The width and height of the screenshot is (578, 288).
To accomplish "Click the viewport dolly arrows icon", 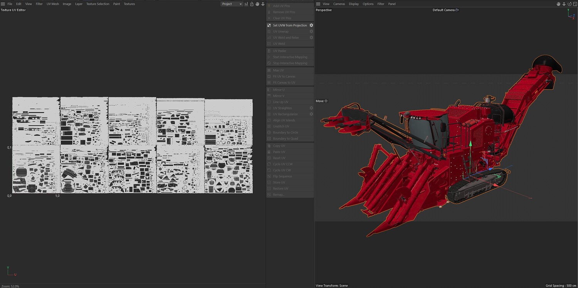I will click(564, 4).
